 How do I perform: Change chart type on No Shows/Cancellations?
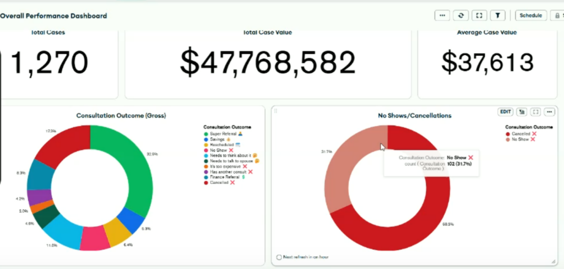pyautogui.click(x=521, y=112)
